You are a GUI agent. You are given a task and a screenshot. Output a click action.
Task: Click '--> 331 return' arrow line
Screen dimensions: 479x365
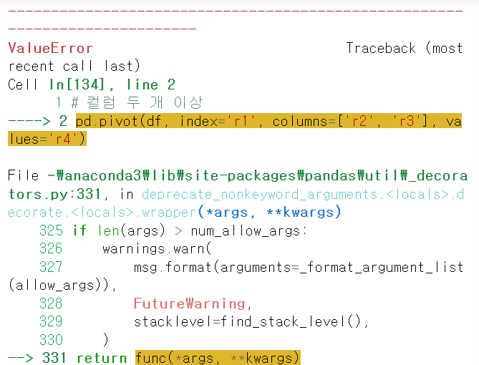67,358
